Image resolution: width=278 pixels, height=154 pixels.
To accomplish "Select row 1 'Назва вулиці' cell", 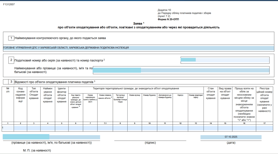I will 135,128.
